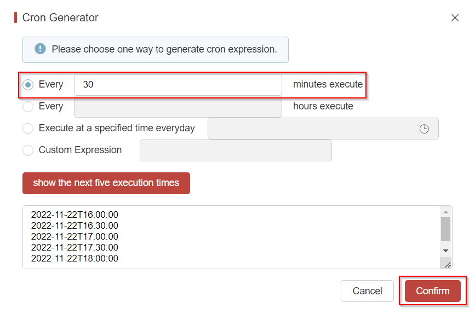Choose the Execute at a specified time everyday option
475x314 pixels.
click(x=28, y=129)
